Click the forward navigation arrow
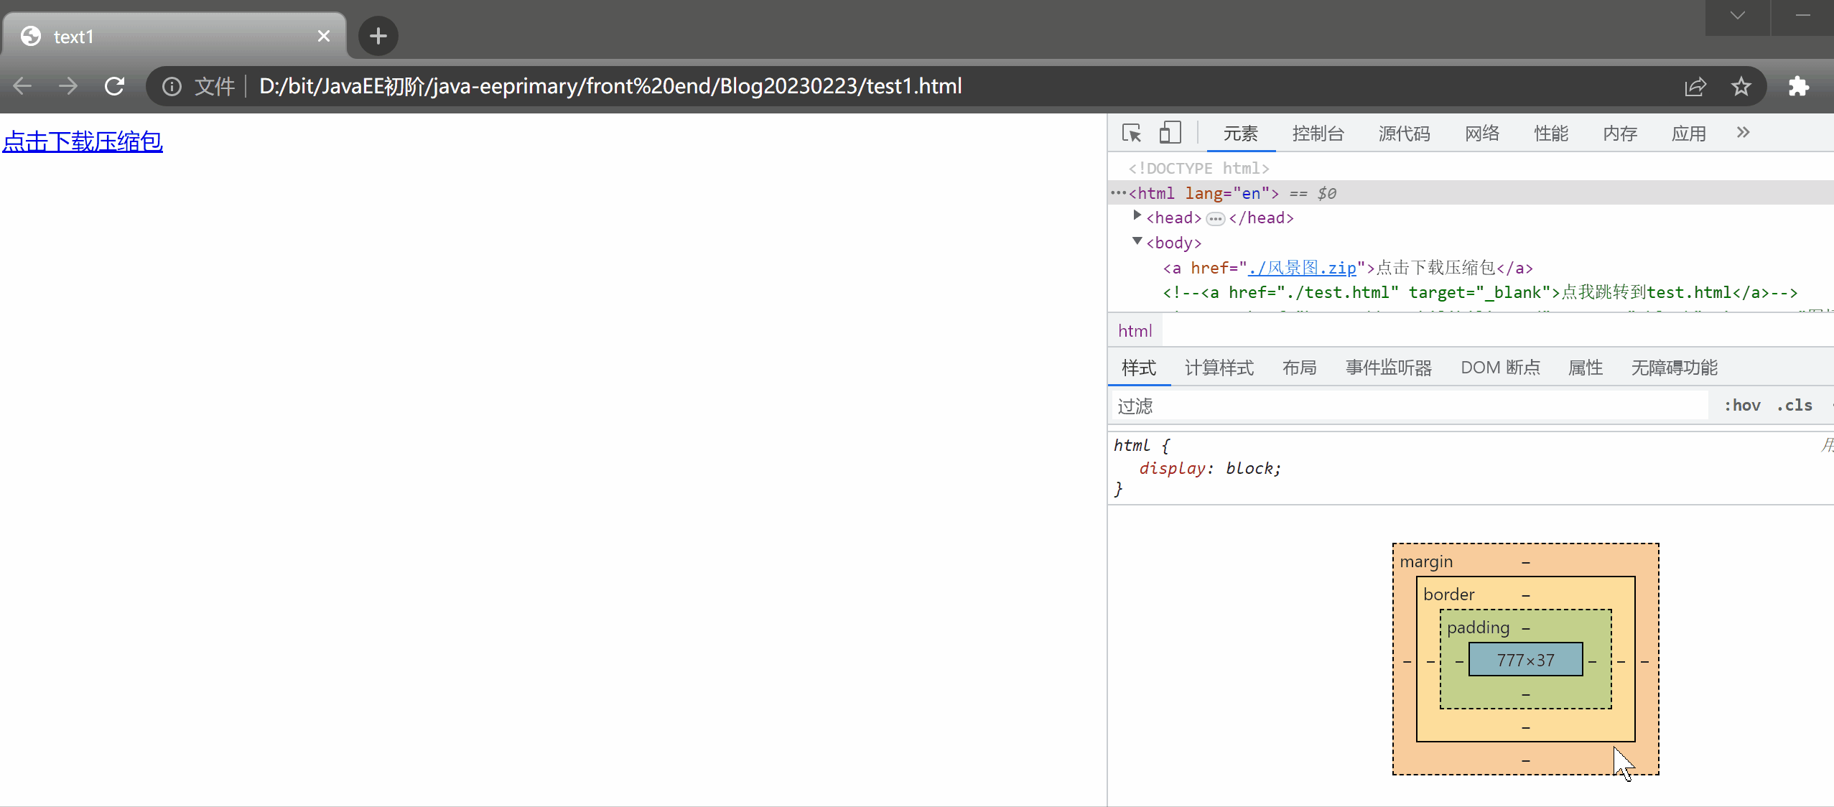Screen dimensions: 1834x807 68,86
